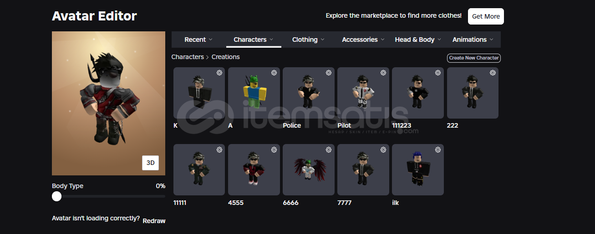Image resolution: width=595 pixels, height=234 pixels.
Task: Click the Creations breadcrumb
Action: [x=226, y=57]
